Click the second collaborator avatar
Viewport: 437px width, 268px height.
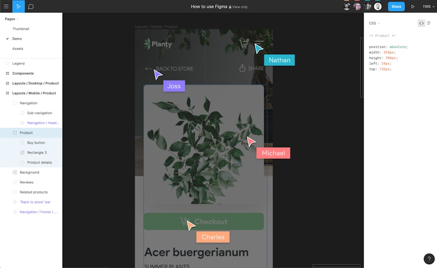point(357,6)
